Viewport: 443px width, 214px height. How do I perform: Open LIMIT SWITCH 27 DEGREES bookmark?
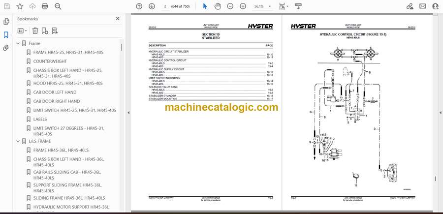coord(68,131)
